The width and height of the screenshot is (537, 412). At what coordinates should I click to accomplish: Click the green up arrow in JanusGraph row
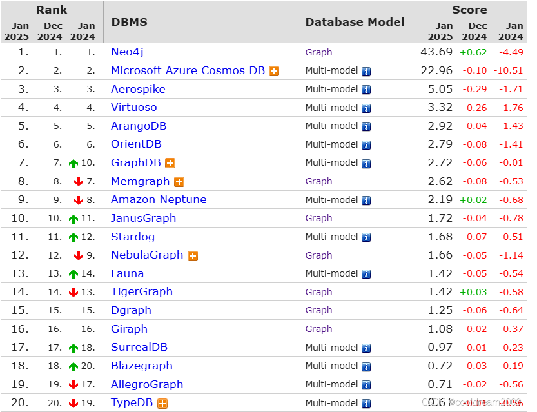pyautogui.click(x=73, y=219)
